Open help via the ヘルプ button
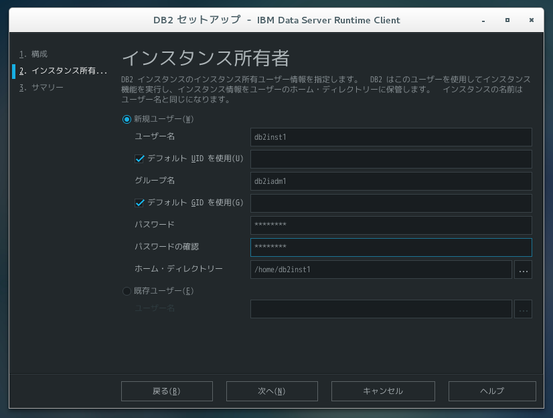553x418 pixels. tap(491, 391)
